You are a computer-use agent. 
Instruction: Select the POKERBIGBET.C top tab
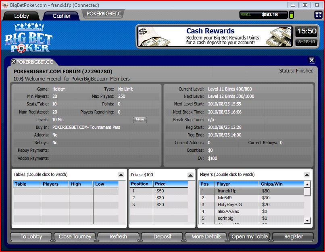(104, 14)
